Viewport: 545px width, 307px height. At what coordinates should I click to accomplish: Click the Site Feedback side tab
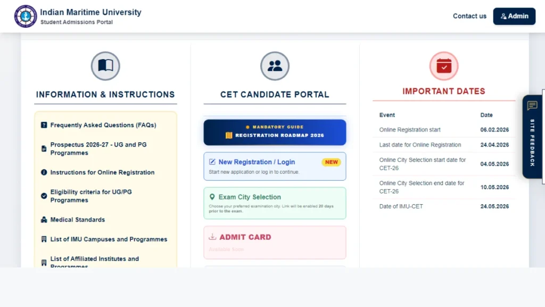(532, 143)
